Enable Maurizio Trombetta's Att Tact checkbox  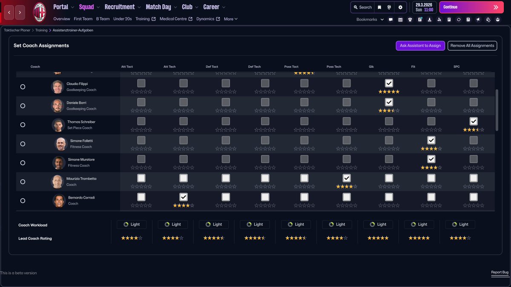tap(141, 178)
